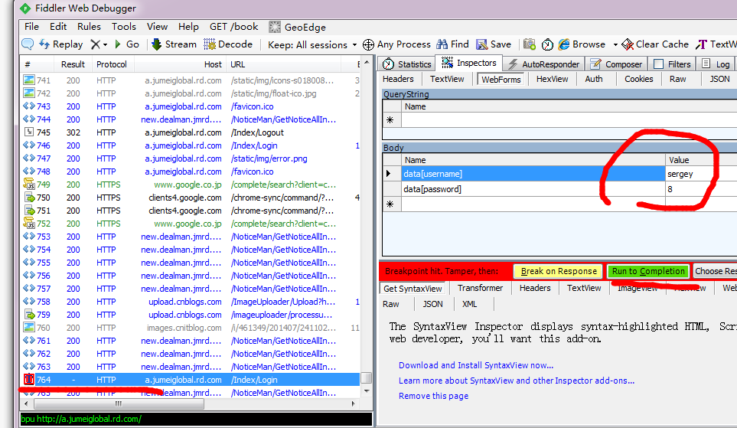Open the Rules menu

pyautogui.click(x=89, y=27)
